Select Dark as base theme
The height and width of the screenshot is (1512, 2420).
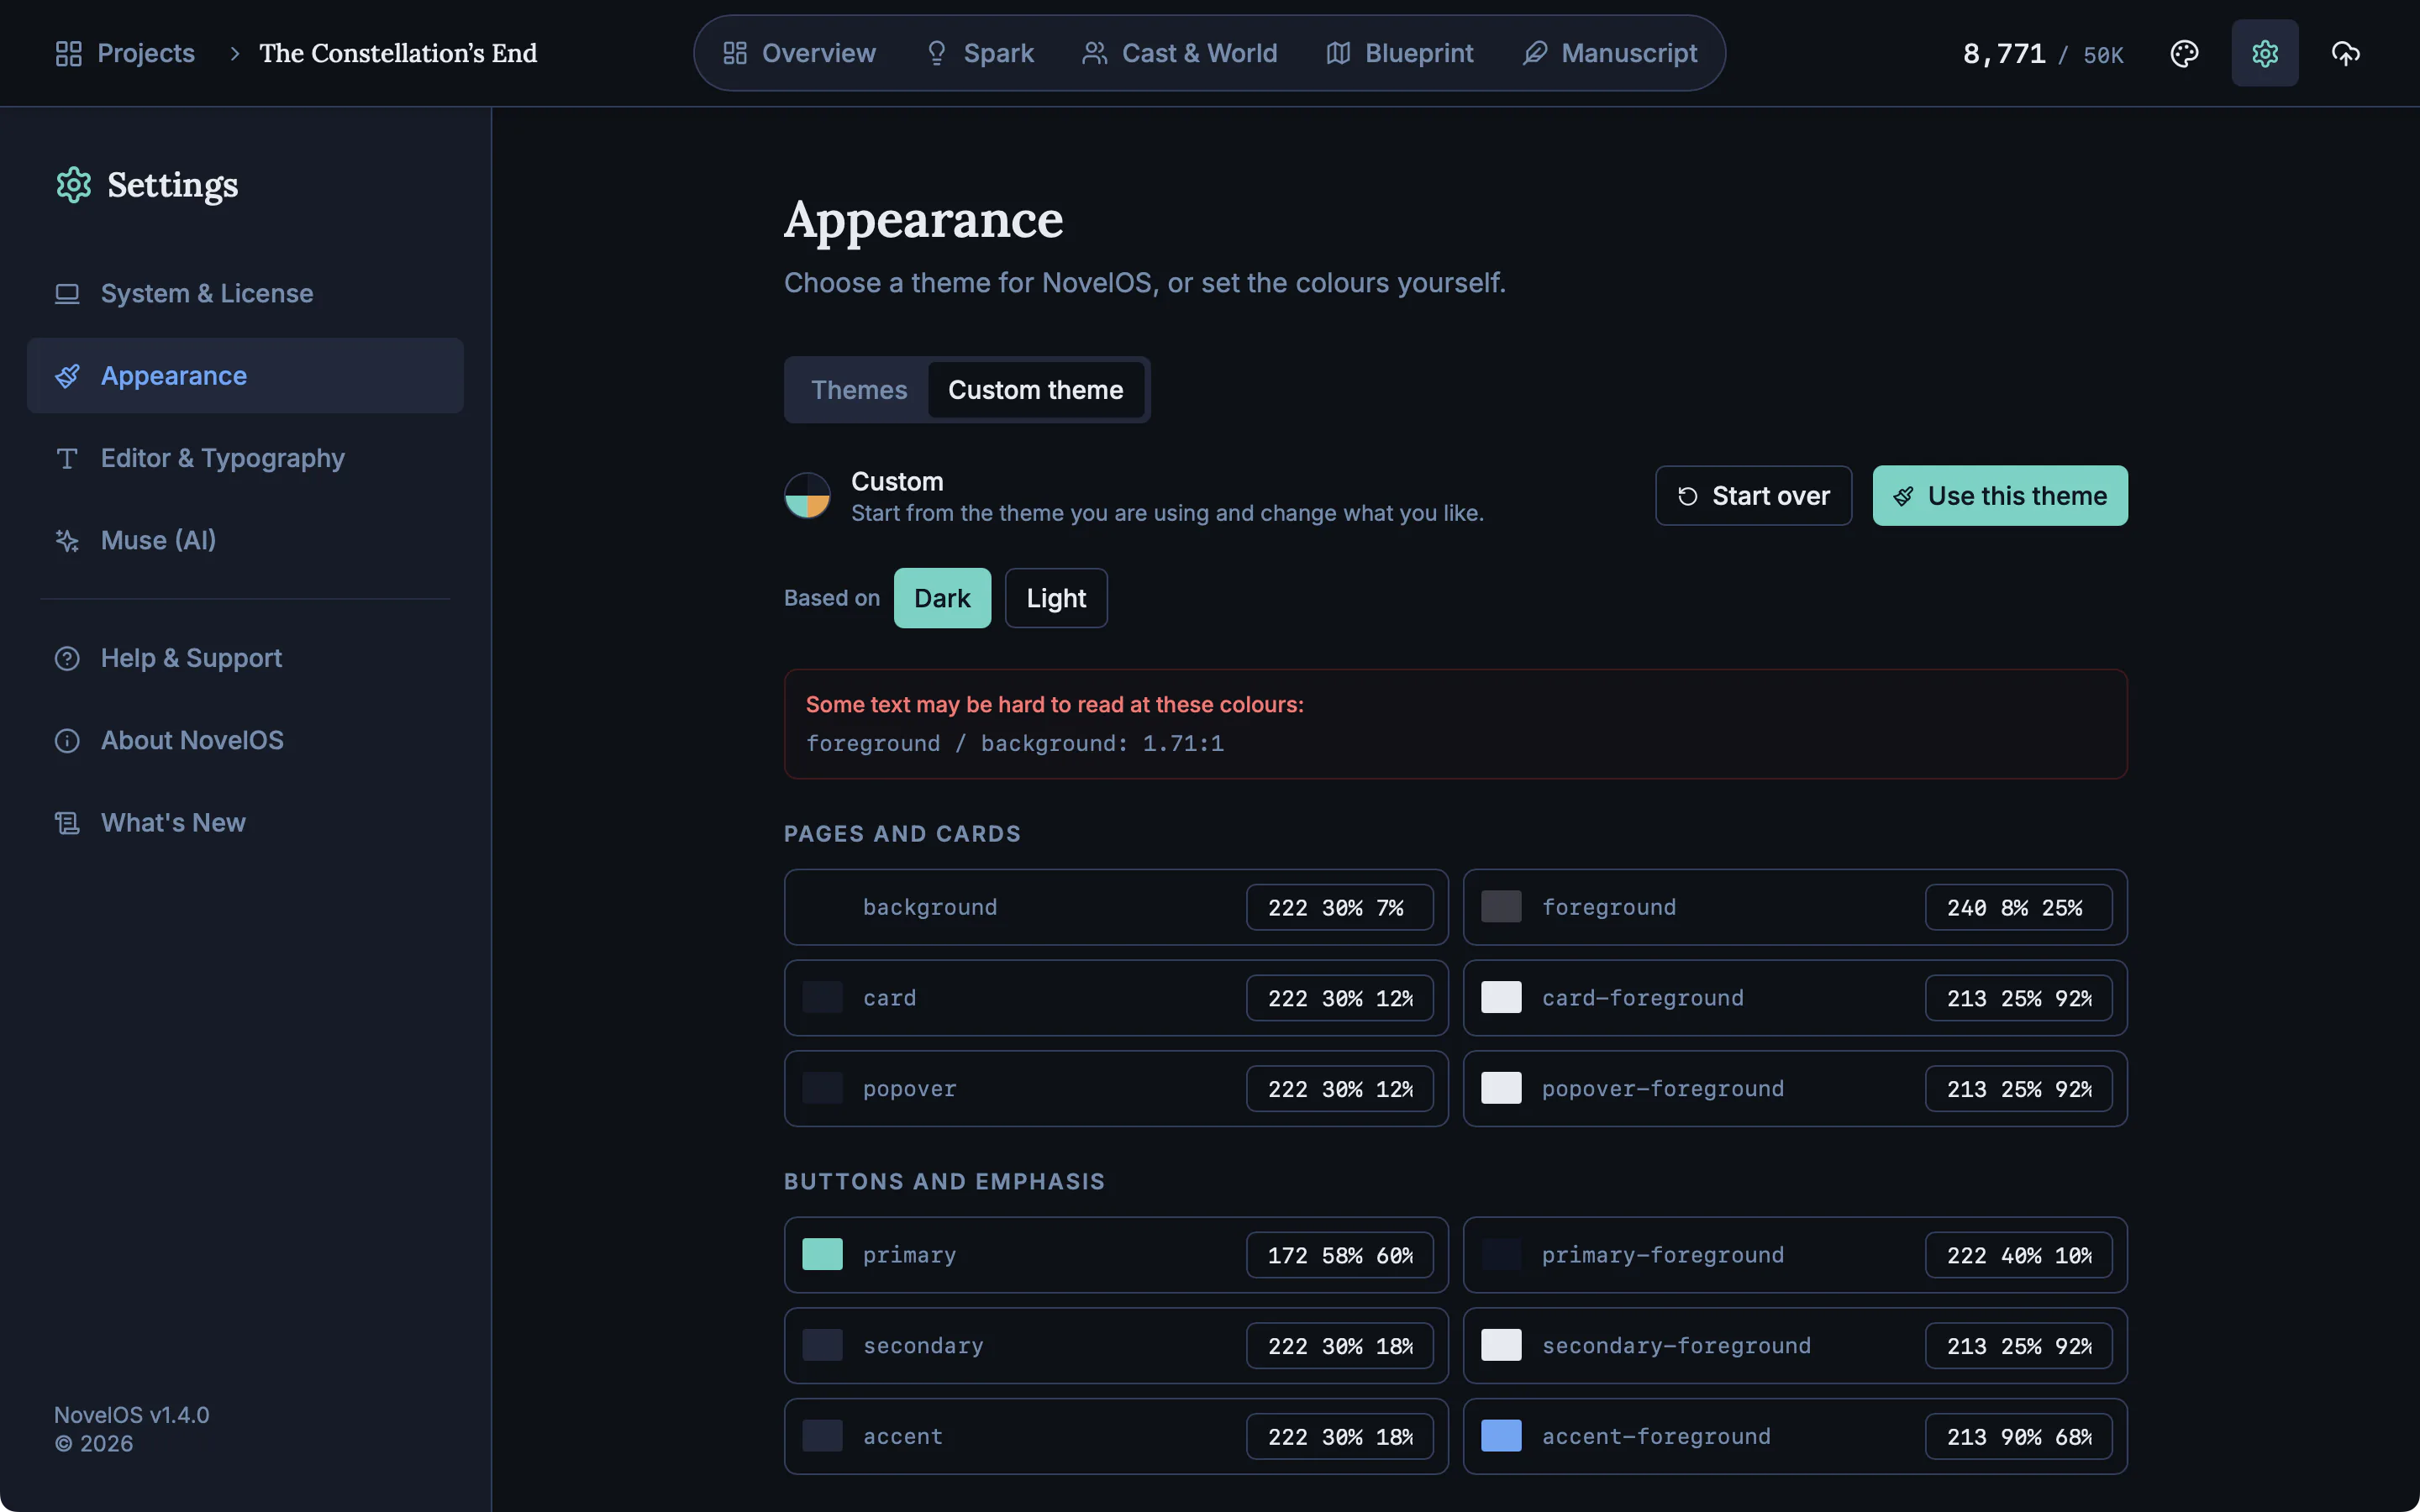pos(942,598)
